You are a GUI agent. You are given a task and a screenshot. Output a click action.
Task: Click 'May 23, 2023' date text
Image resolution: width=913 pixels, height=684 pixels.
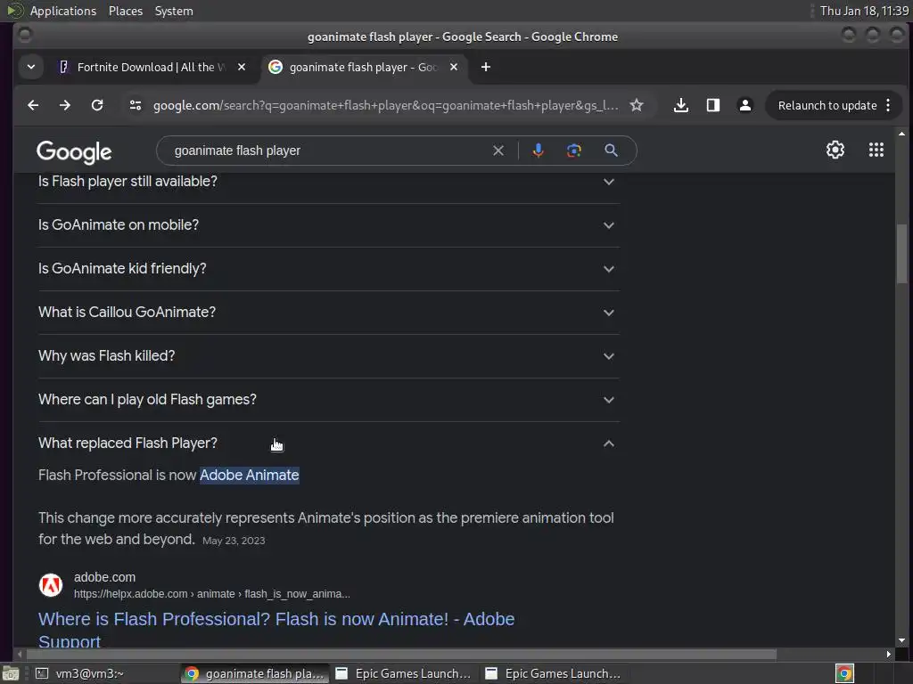pos(234,541)
